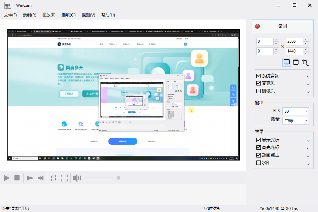
Task: Toggle 高亮光标 checkbox
Action: click(x=258, y=148)
